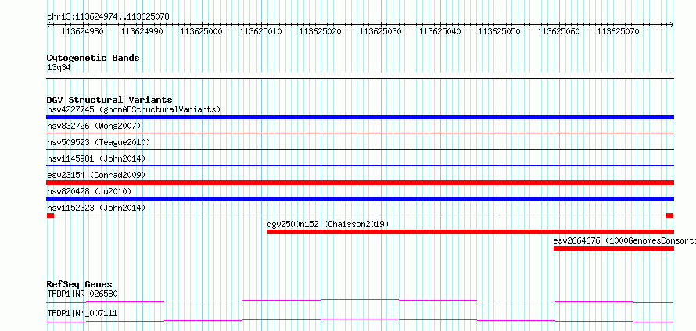The width and height of the screenshot is (696, 331).
Task: Open variant dgv2500n152 (Chaisson2019) label
Action: (x=328, y=224)
